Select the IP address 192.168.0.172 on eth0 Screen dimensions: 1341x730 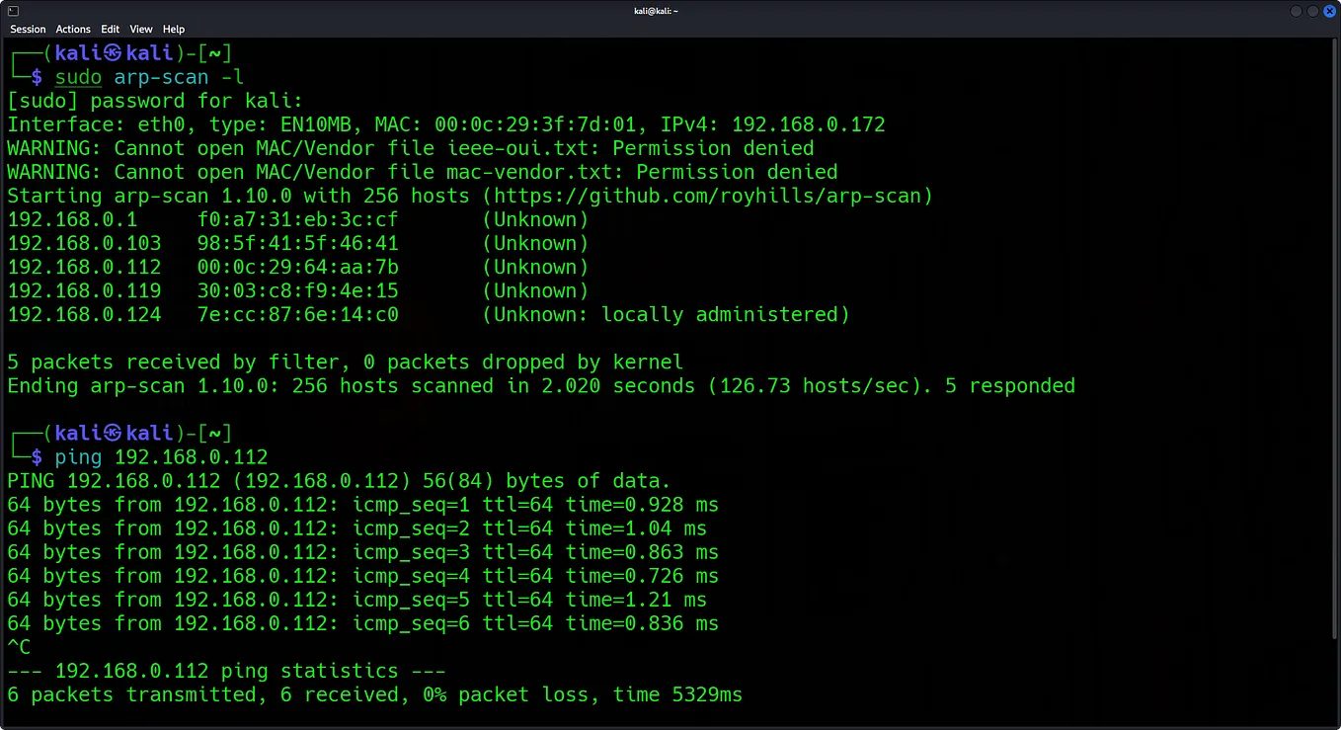[x=809, y=124]
